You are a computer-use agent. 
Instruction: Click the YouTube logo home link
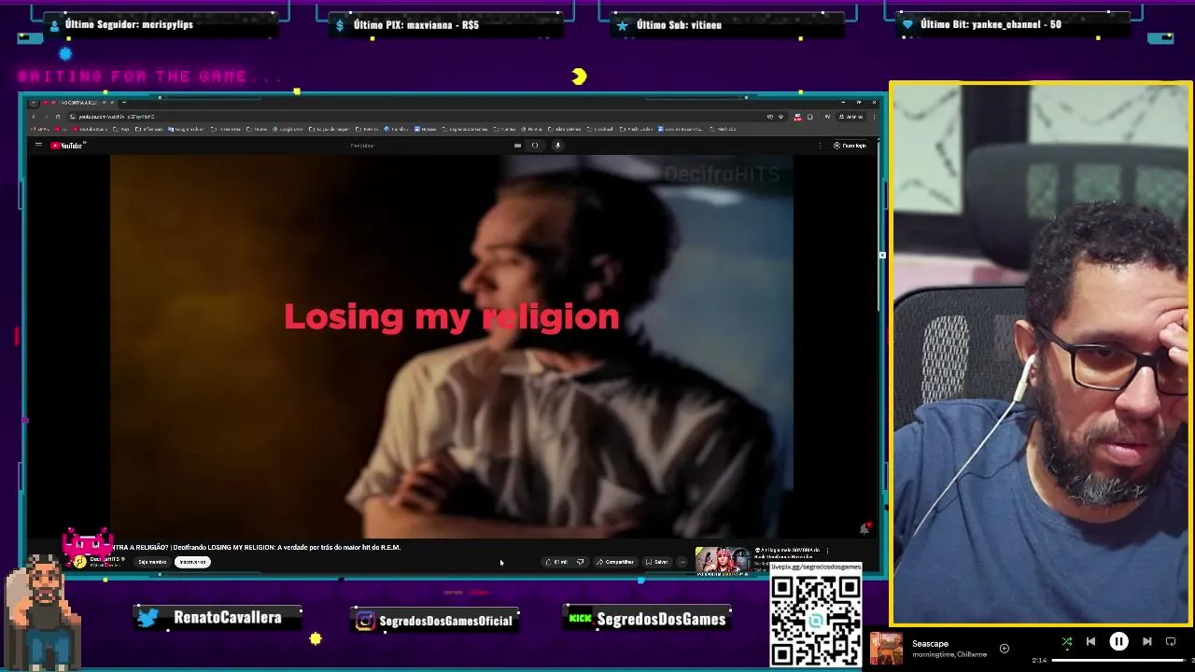tap(67, 145)
